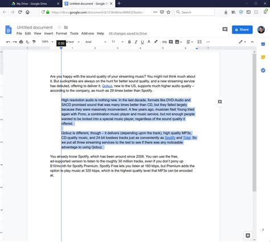Open a new browser tab
This screenshot has height=242, width=270.
119,3
